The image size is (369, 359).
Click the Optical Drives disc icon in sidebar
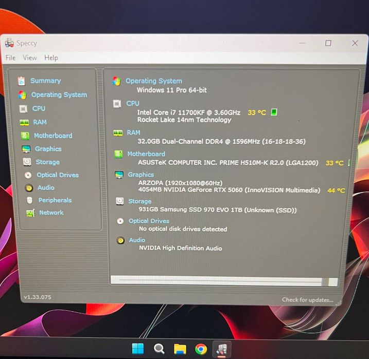[x=28, y=175]
